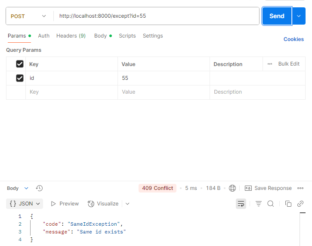This screenshot has height=246, width=312.
Task: Click the 409 Conflict status badge
Action: pyautogui.click(x=158, y=188)
